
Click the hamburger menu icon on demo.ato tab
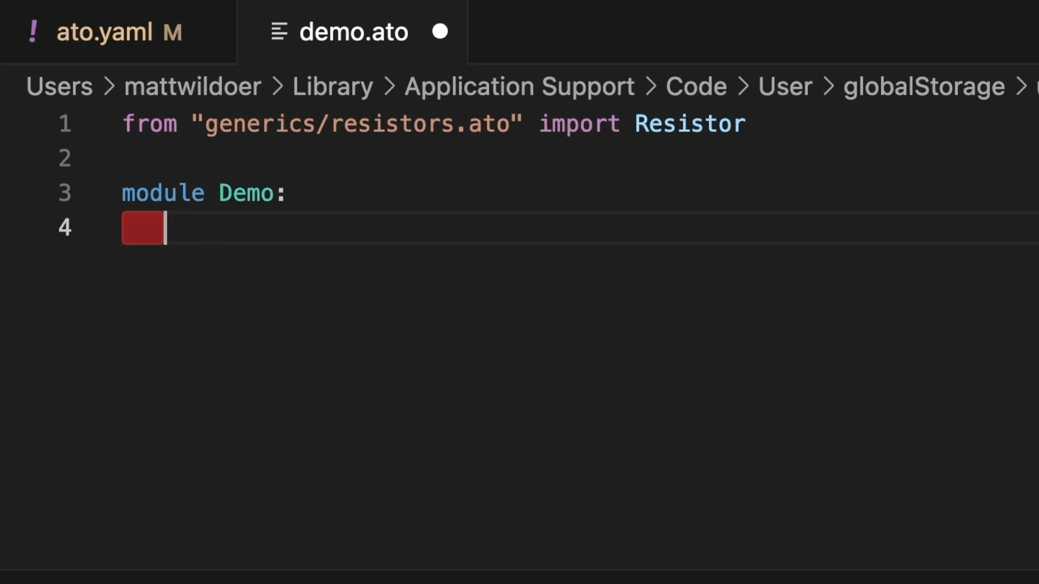(279, 31)
